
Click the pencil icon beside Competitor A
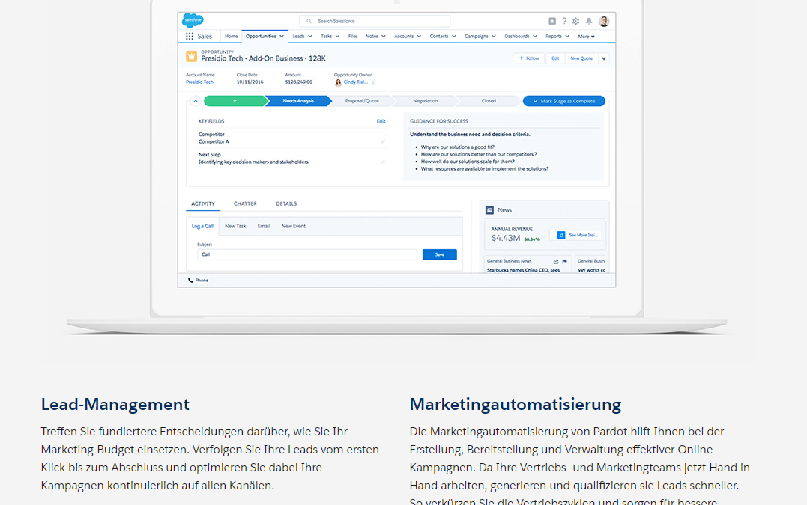[x=382, y=142]
